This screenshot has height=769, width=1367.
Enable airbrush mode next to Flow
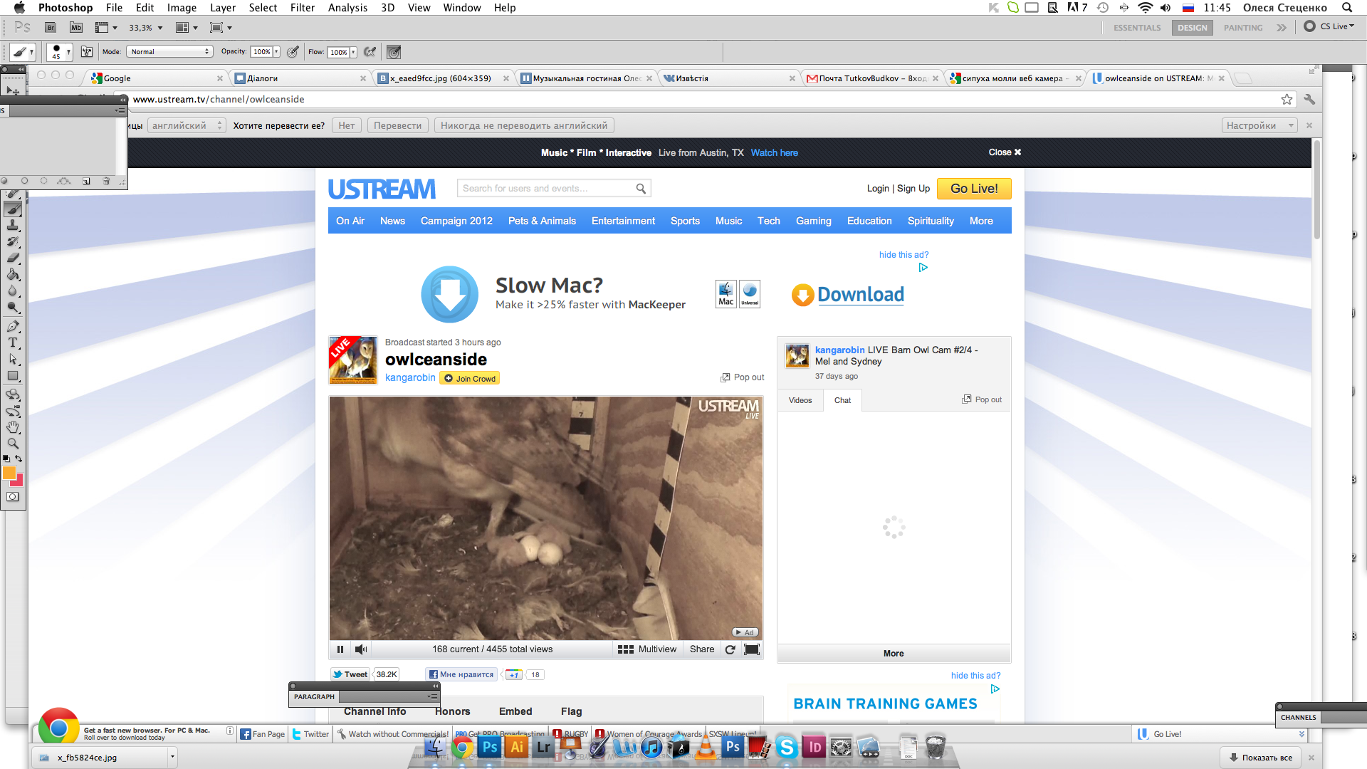pos(370,52)
